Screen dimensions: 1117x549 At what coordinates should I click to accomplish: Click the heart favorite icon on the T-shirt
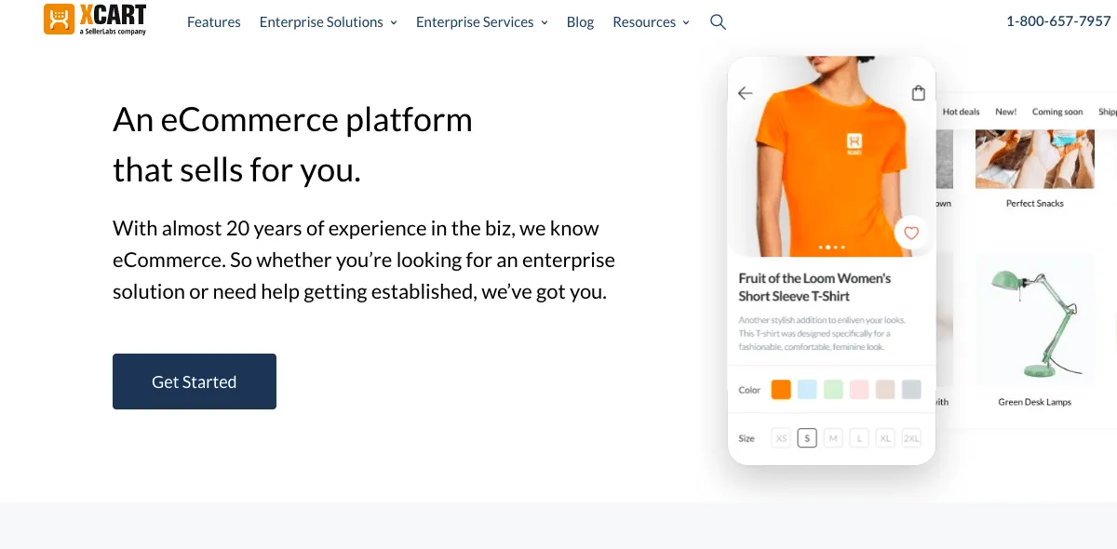coord(911,233)
